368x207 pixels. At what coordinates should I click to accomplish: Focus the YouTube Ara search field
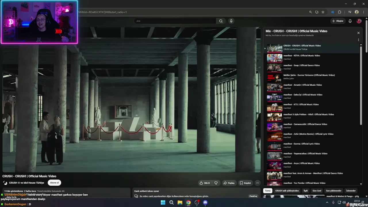point(175,21)
